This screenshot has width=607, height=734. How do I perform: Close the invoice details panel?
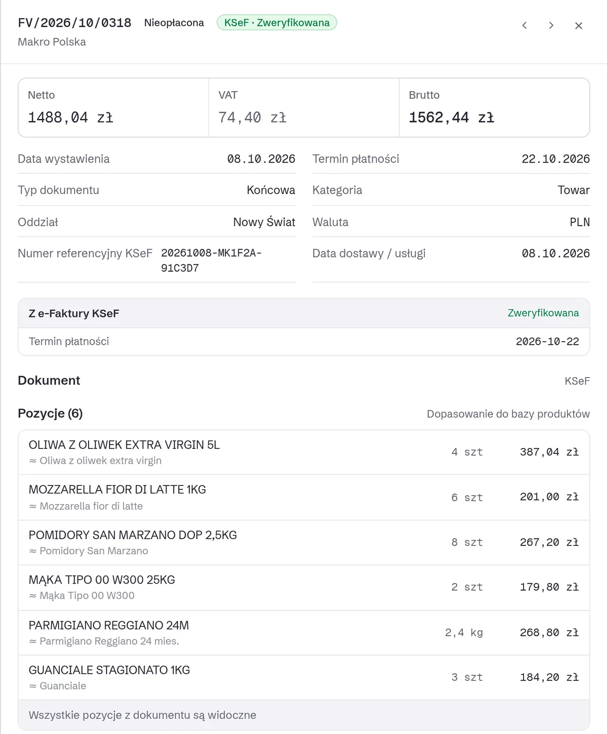tap(579, 25)
